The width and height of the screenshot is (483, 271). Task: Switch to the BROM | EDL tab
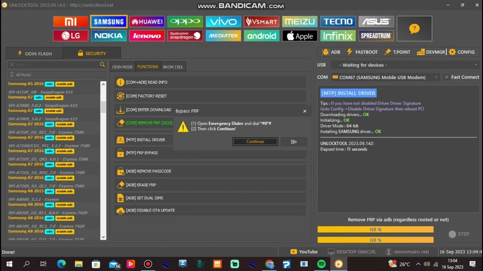pyautogui.click(x=173, y=67)
